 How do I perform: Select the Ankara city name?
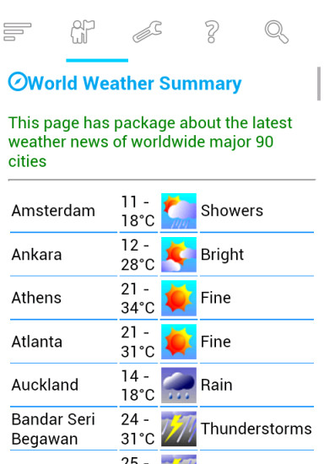[x=36, y=255]
